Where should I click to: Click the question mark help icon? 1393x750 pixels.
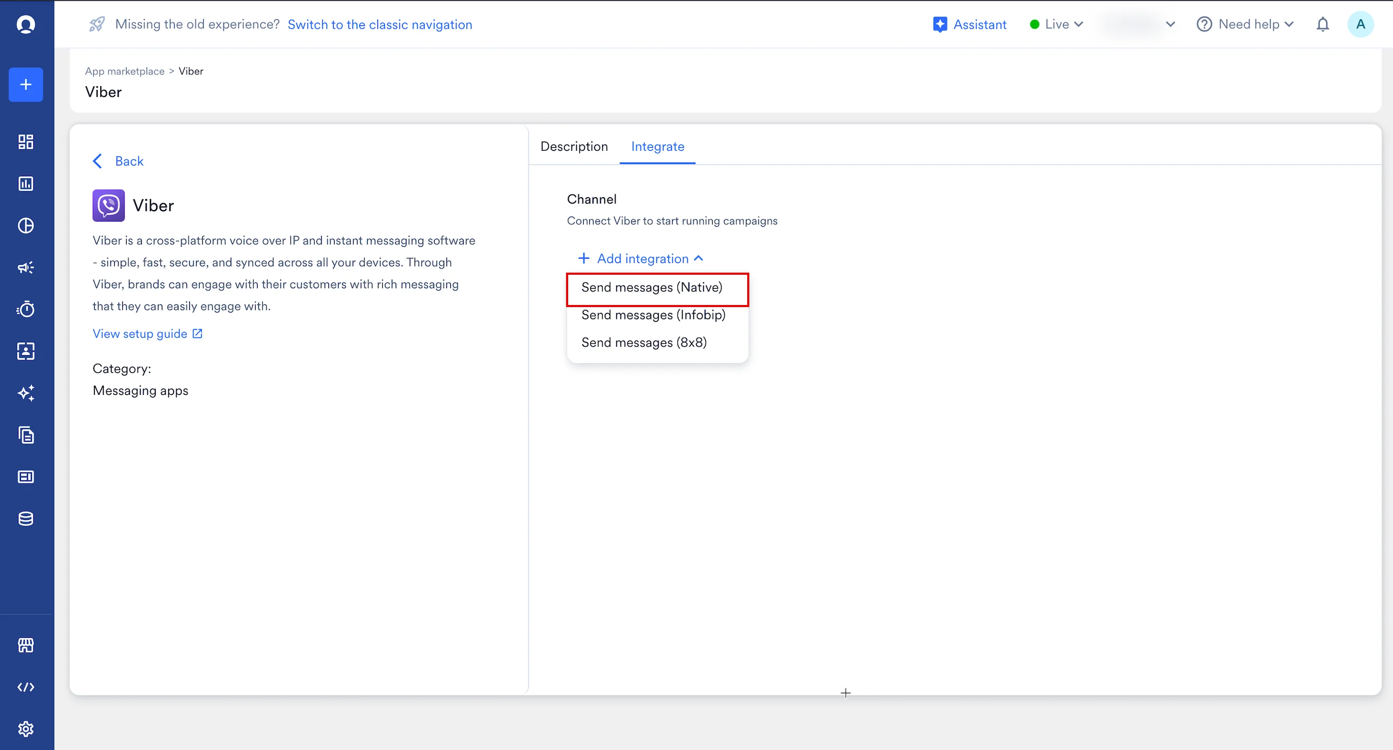[x=1204, y=24]
